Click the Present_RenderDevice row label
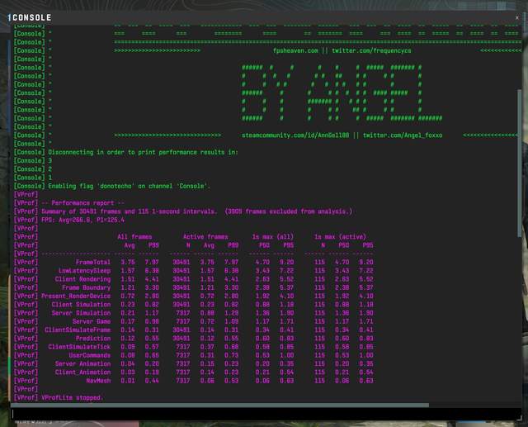Image resolution: width=528 pixels, height=427 pixels. (76, 296)
